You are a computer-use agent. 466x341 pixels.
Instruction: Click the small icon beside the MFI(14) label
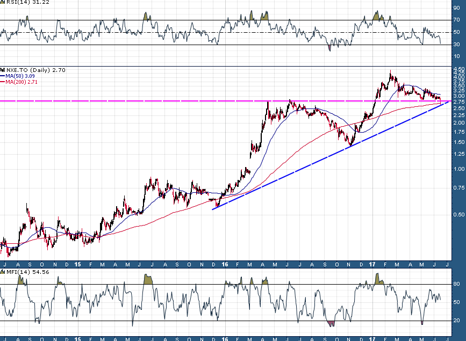pyautogui.click(x=3, y=272)
